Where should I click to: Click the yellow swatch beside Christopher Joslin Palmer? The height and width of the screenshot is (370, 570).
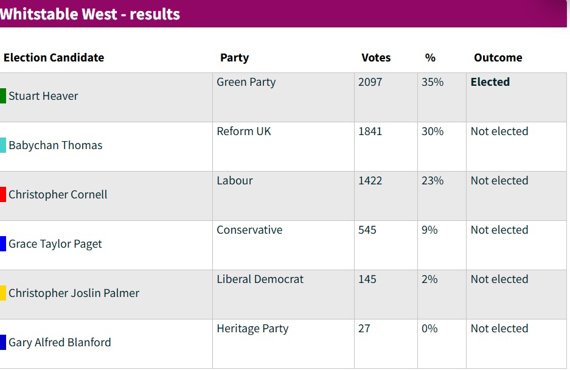pyautogui.click(x=3, y=293)
